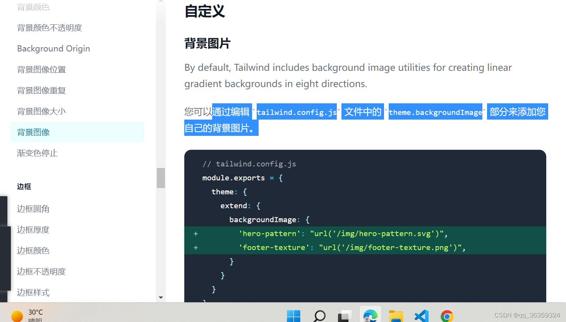Click 'module.exports = {' code line
566x322 pixels.
pos(243,178)
